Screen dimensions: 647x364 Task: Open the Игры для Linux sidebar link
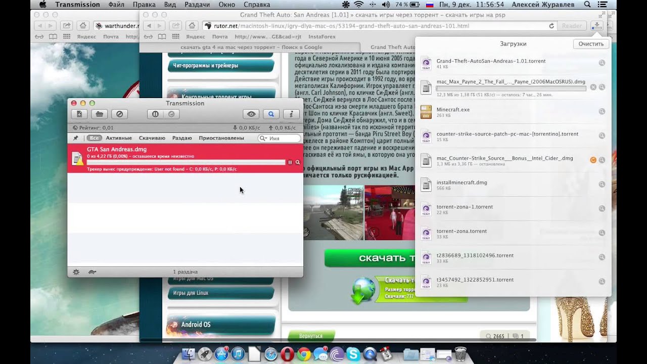(x=221, y=293)
